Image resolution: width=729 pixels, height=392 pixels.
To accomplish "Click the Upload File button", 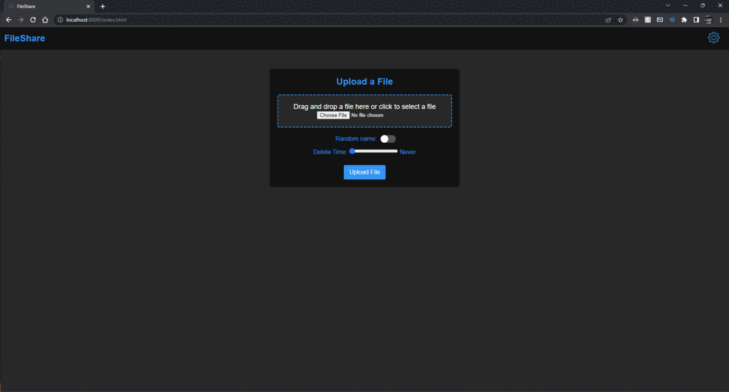I will [364, 172].
